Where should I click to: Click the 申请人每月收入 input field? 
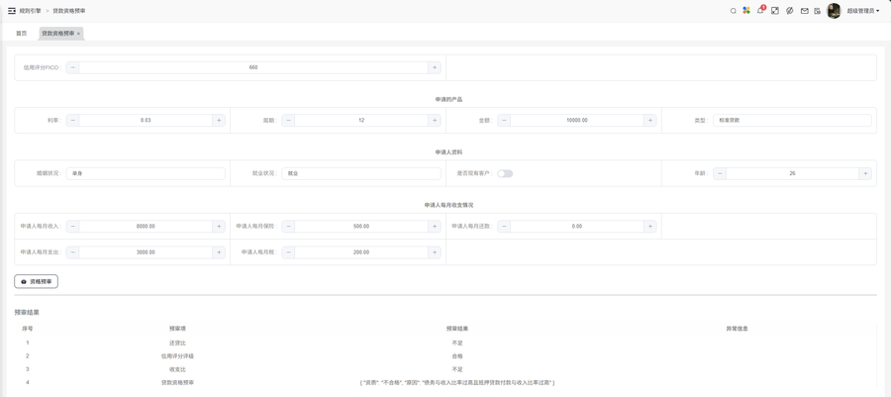[146, 227]
